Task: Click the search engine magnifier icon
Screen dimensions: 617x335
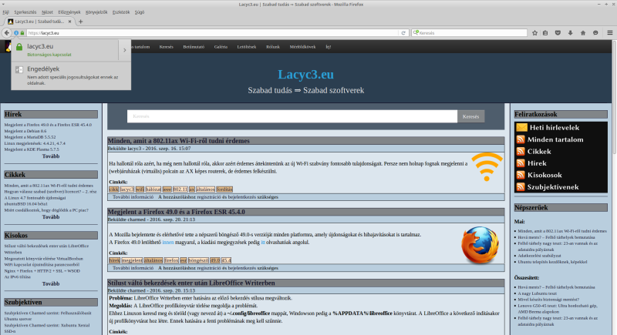Action: [416, 33]
